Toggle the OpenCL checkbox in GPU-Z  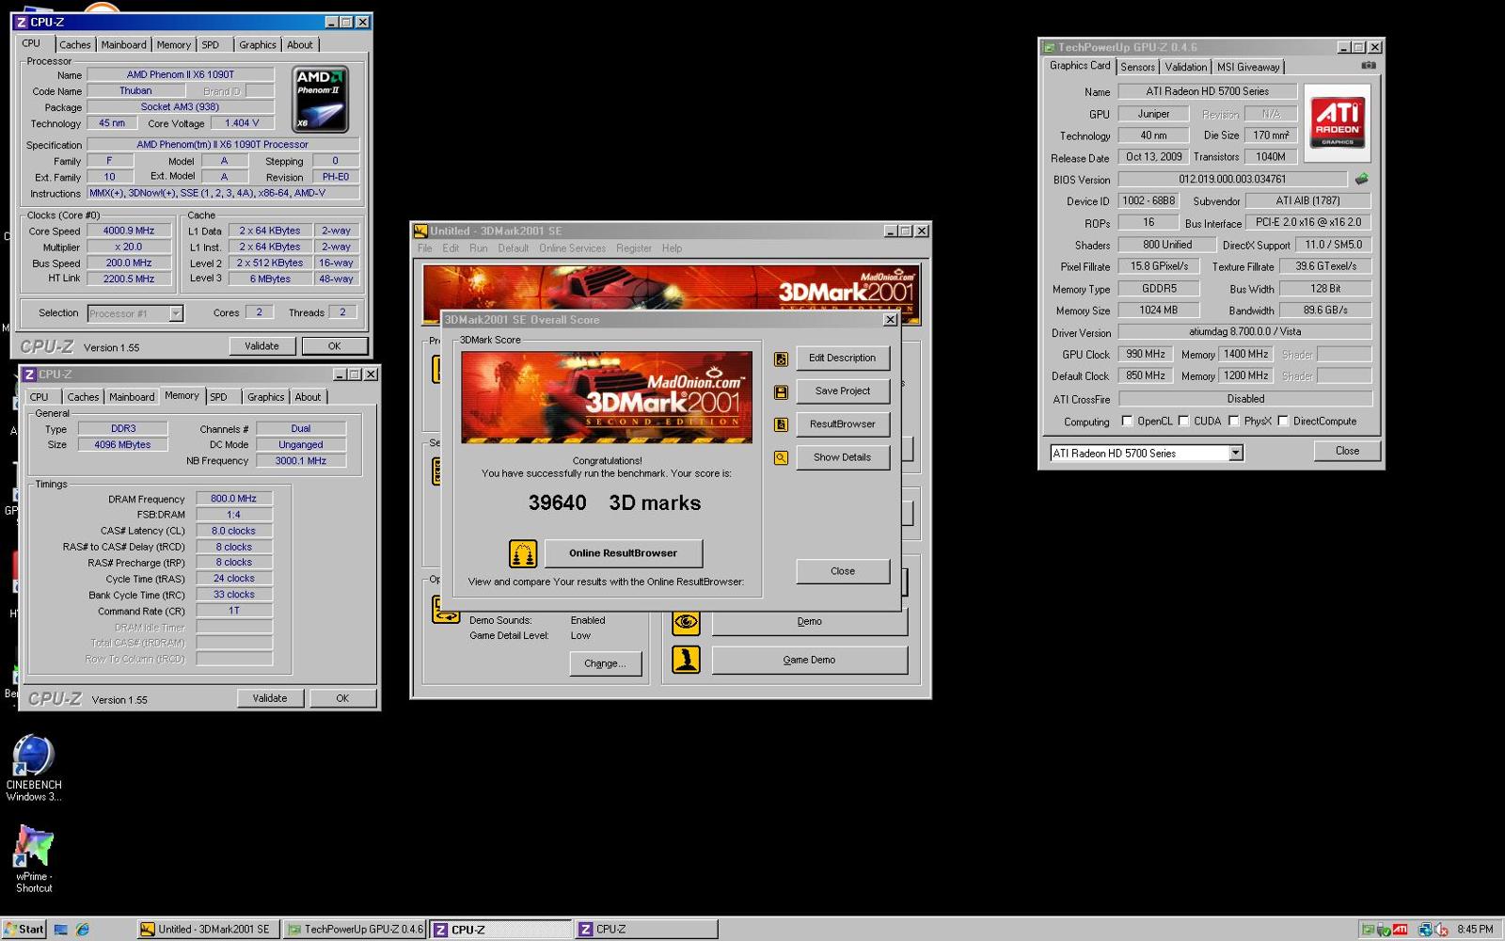[1127, 422]
